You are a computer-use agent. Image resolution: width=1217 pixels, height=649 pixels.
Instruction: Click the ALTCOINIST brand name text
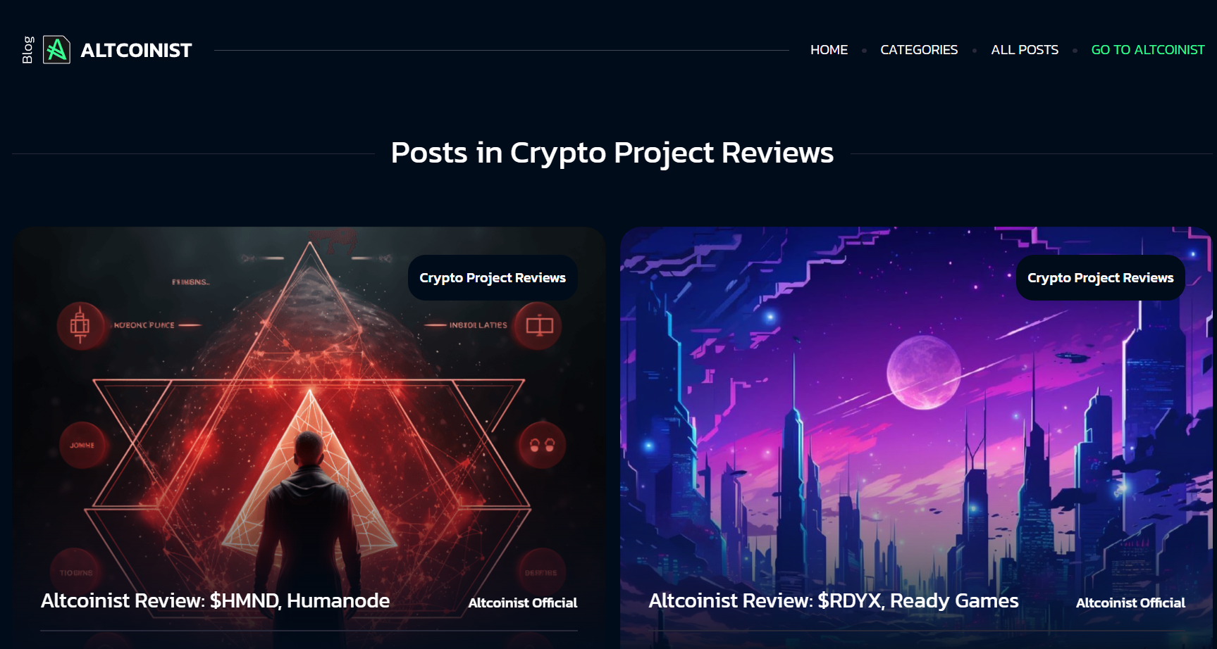click(x=136, y=51)
